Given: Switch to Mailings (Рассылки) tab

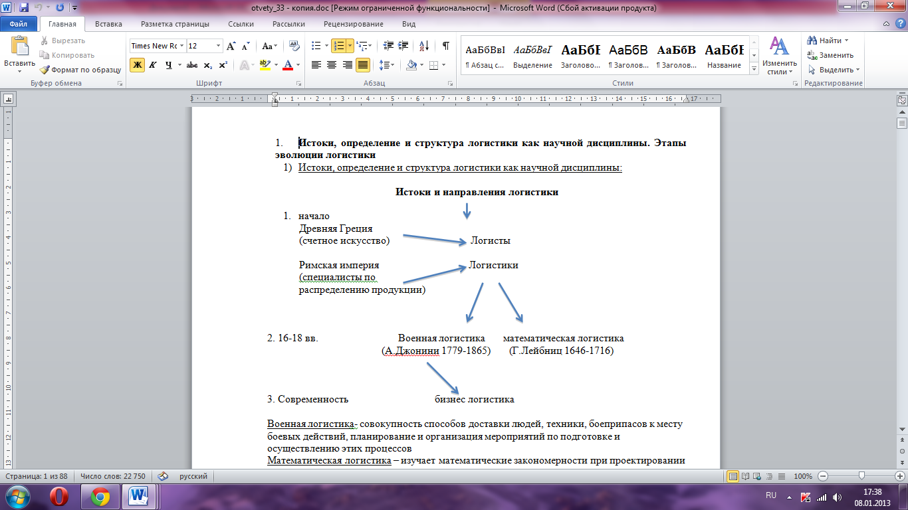Looking at the screenshot, I should (x=288, y=24).
